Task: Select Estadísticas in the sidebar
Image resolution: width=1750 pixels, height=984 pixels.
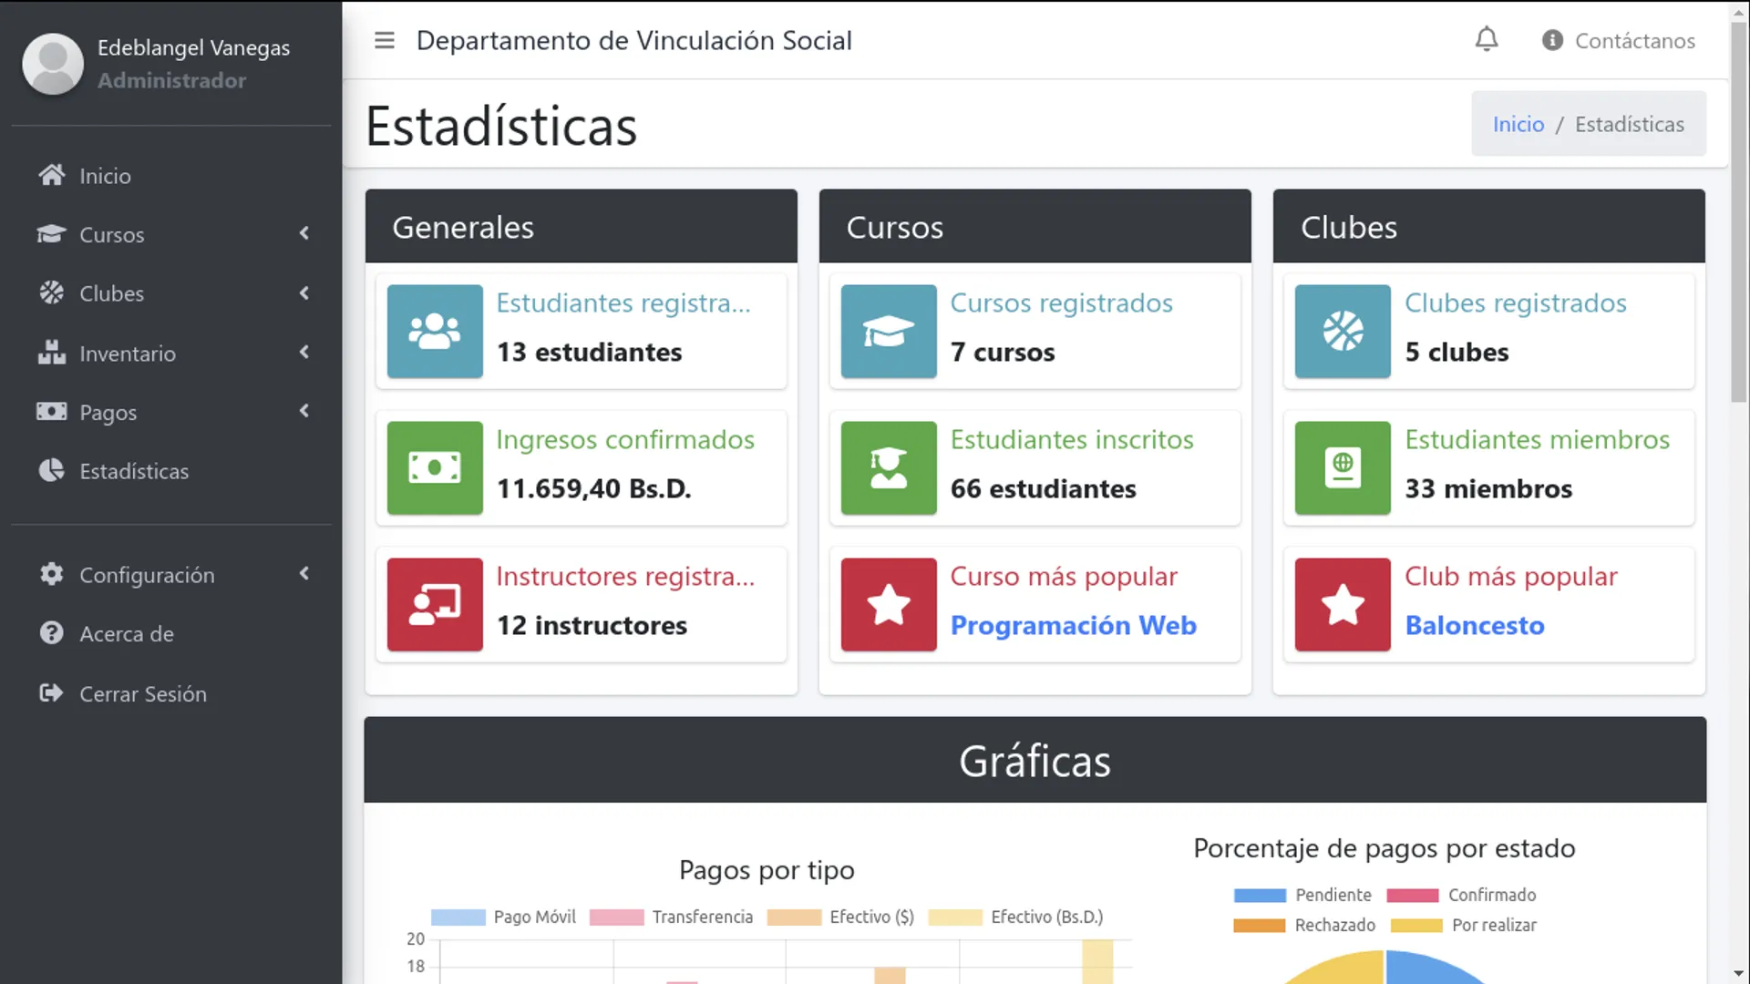Action: tap(171, 471)
